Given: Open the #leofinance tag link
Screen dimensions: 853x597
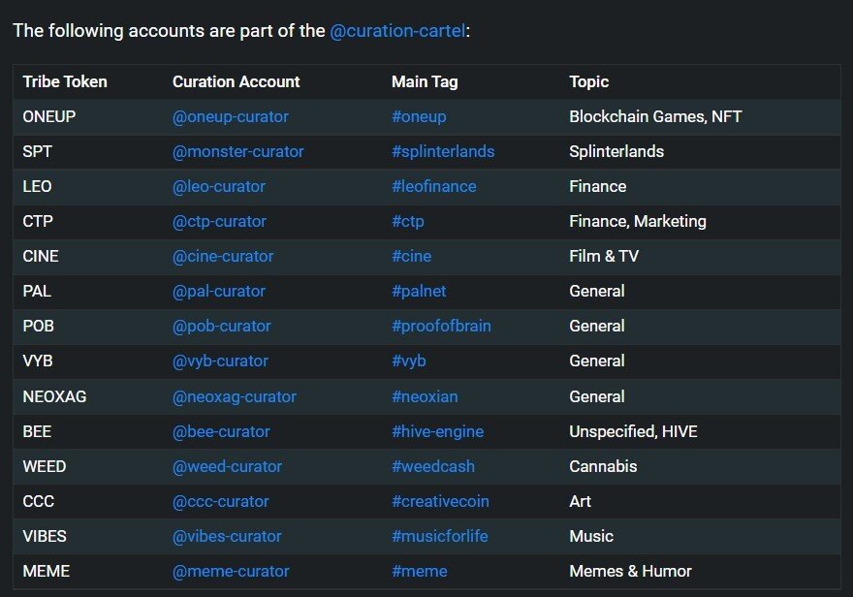Looking at the screenshot, I should pos(433,186).
